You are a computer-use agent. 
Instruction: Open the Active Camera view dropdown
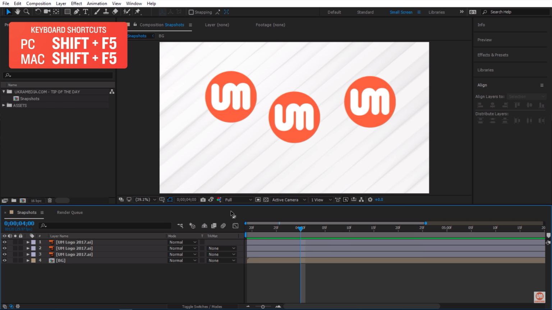click(289, 200)
